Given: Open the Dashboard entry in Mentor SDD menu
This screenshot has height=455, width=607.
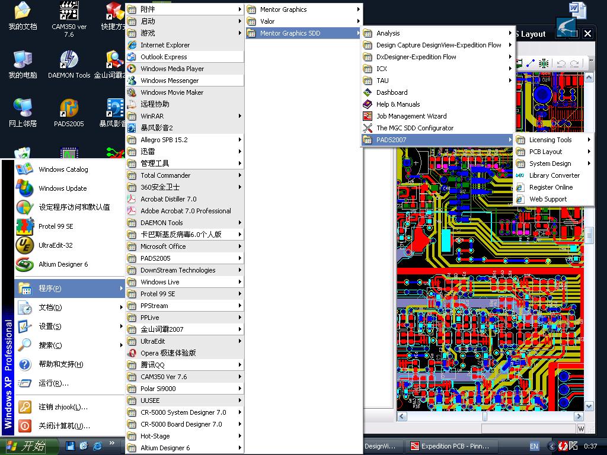Looking at the screenshot, I should click(x=438, y=92).
